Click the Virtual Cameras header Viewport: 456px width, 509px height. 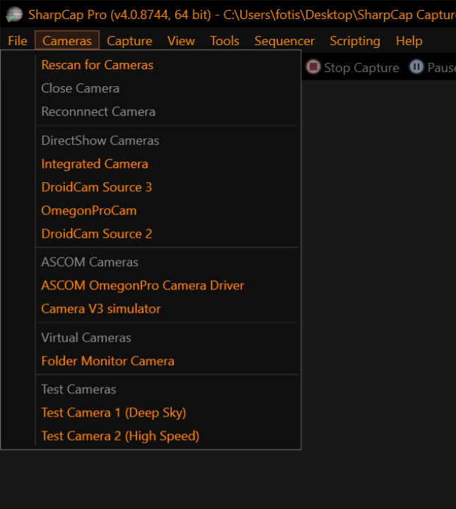click(x=86, y=337)
